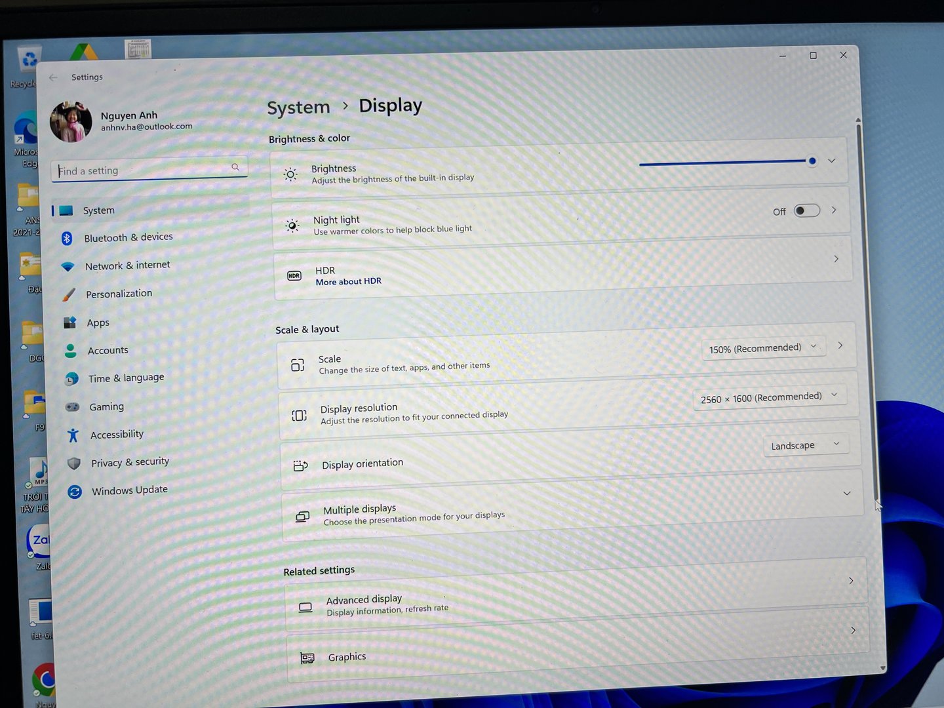944x708 pixels.
Task: Click the Personalization paintbrush icon
Action: 69,295
